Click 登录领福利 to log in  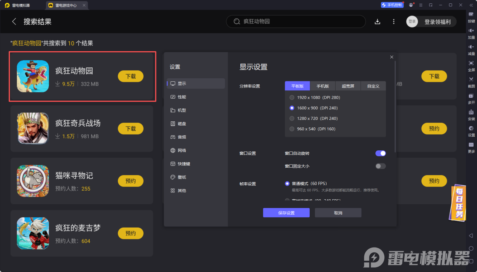point(437,22)
